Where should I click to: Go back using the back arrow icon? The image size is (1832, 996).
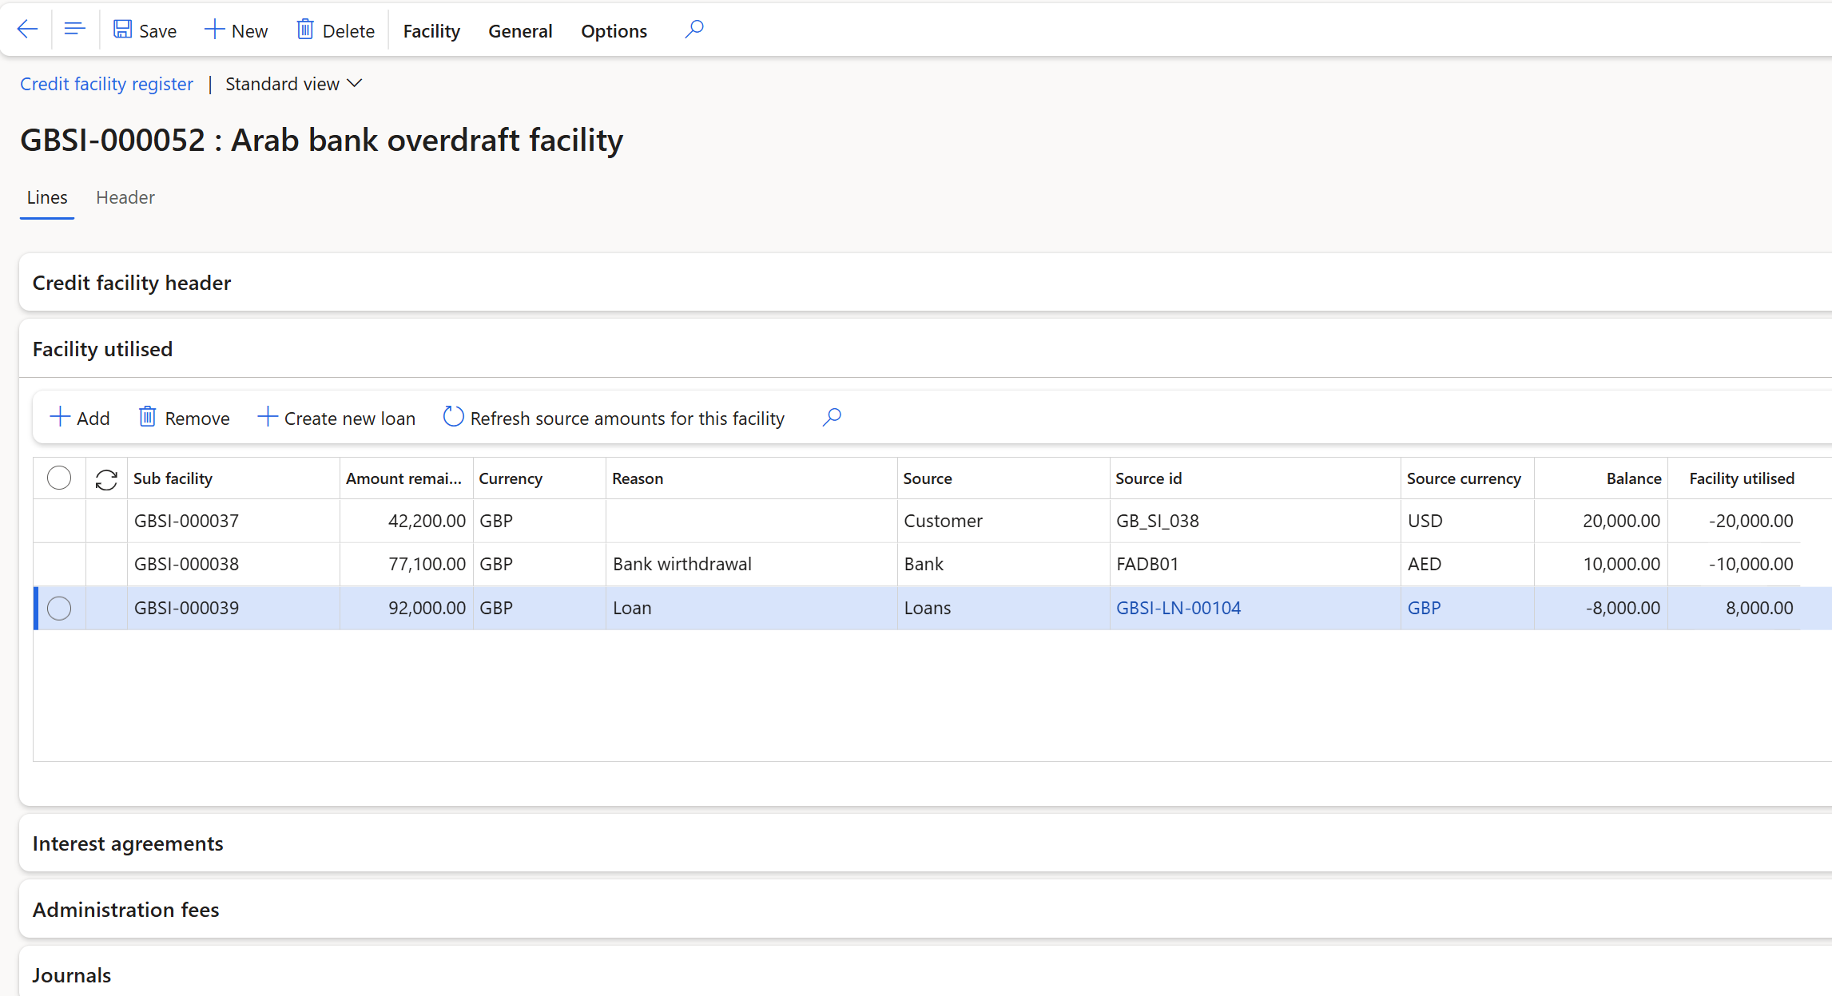click(27, 30)
